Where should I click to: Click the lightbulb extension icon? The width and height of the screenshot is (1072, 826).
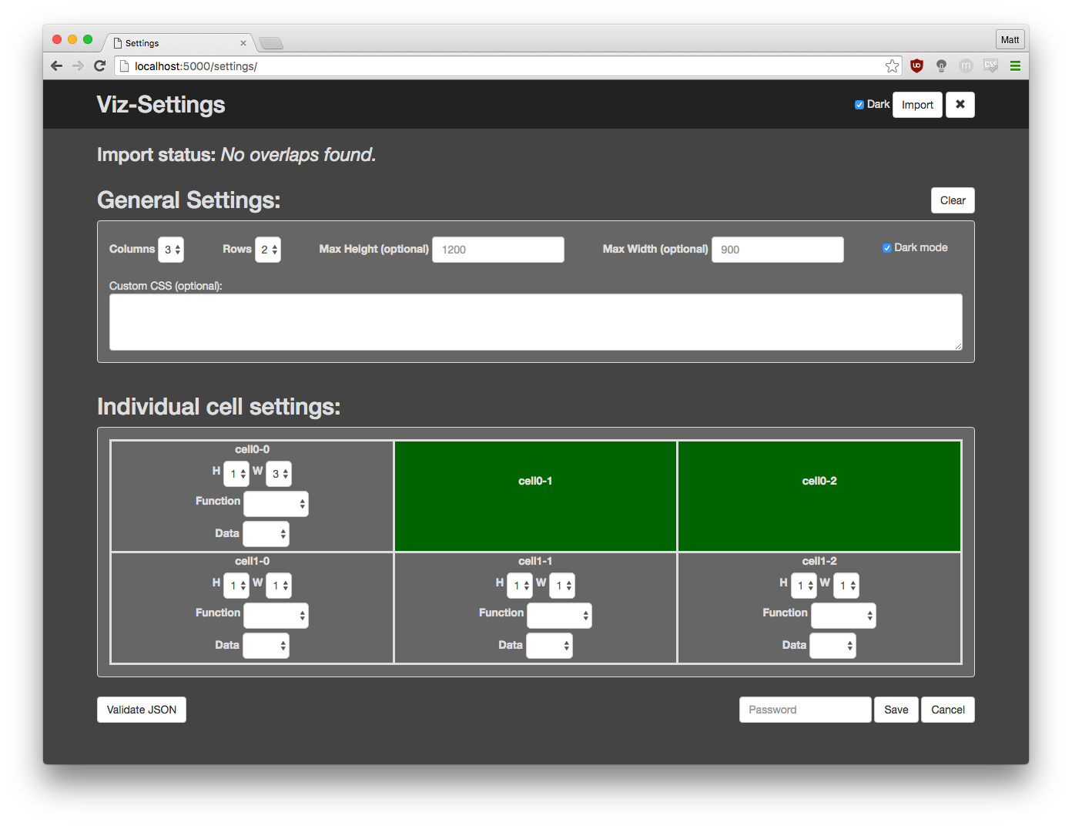click(941, 66)
